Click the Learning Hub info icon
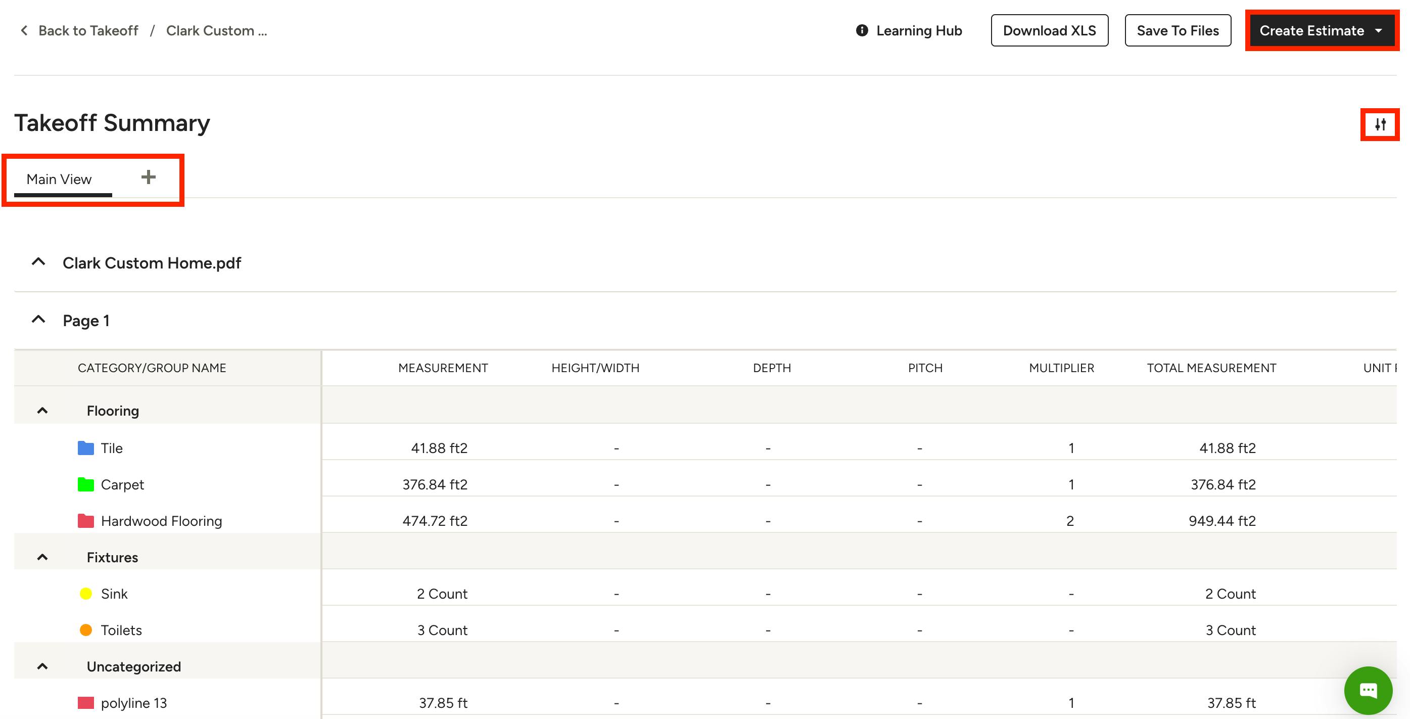The width and height of the screenshot is (1410, 719). [x=862, y=31]
